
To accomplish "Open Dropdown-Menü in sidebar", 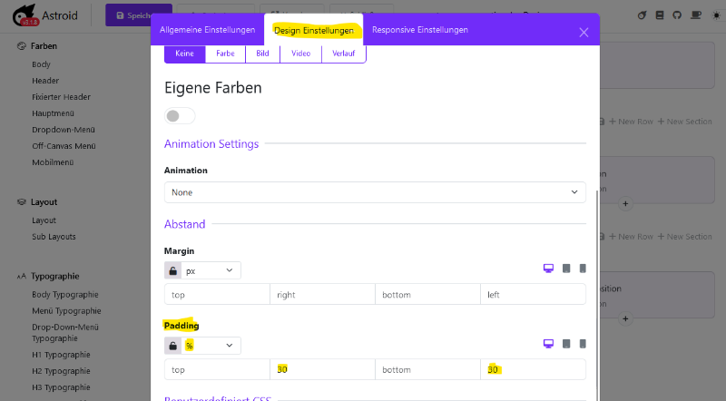I will pyautogui.click(x=64, y=130).
